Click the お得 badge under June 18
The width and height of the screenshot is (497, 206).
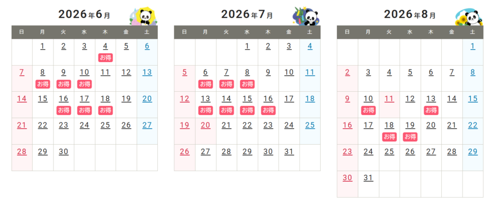pos(105,110)
